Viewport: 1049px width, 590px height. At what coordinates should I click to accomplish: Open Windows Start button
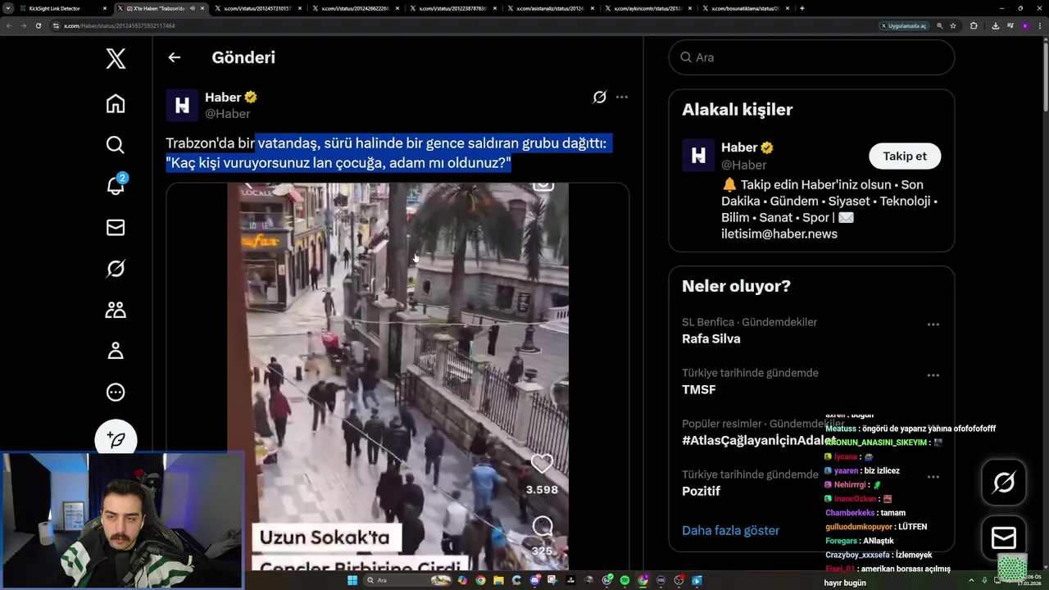352,580
